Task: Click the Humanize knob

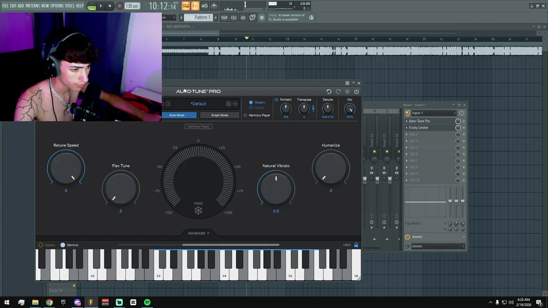Action: (x=331, y=168)
